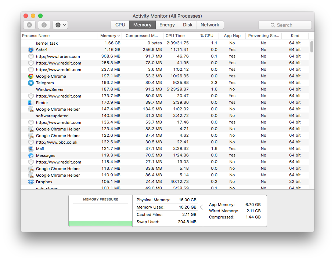This screenshot has width=335, height=261.
Task: Click the Mail stamp icon
Action: pos(31,149)
